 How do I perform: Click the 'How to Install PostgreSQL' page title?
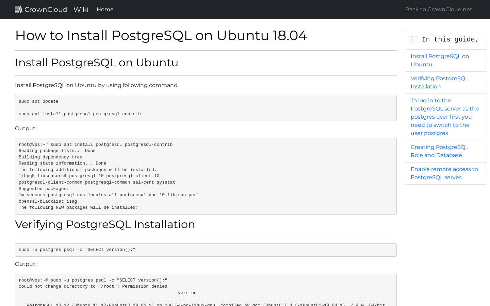(161, 35)
